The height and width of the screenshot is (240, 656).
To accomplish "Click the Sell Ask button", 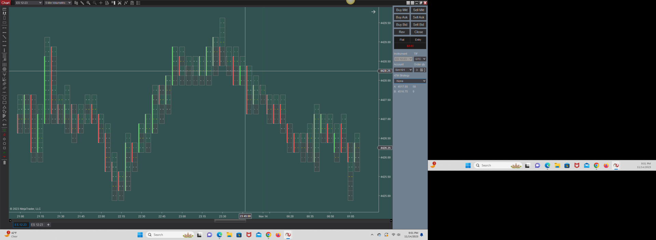I will [x=419, y=17].
